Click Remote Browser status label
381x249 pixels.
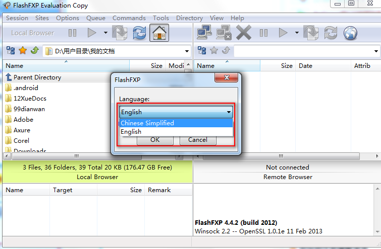pos(288,177)
